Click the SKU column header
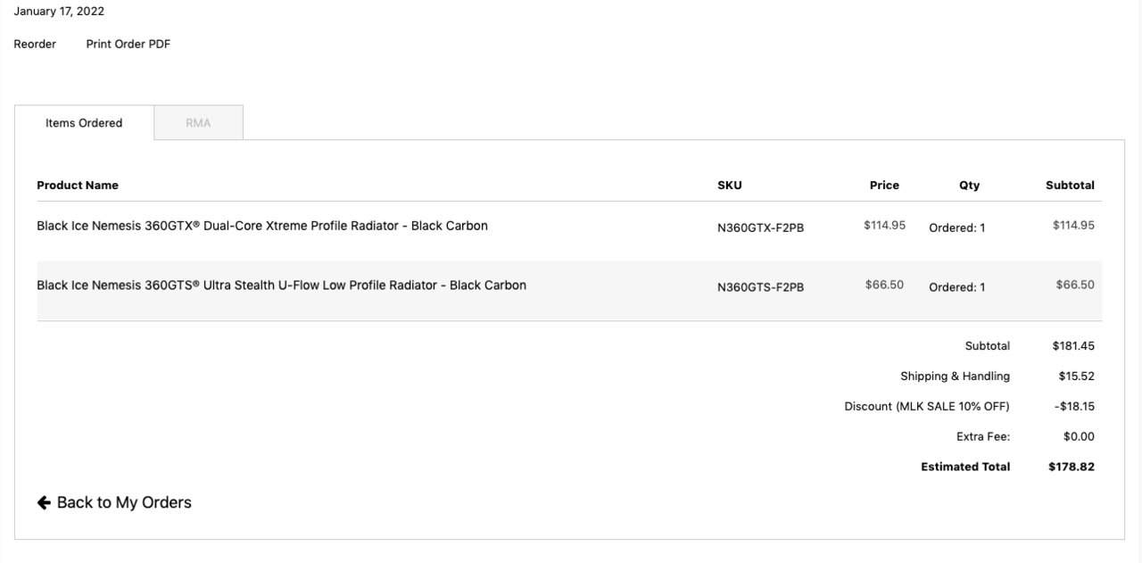 pyautogui.click(x=731, y=185)
